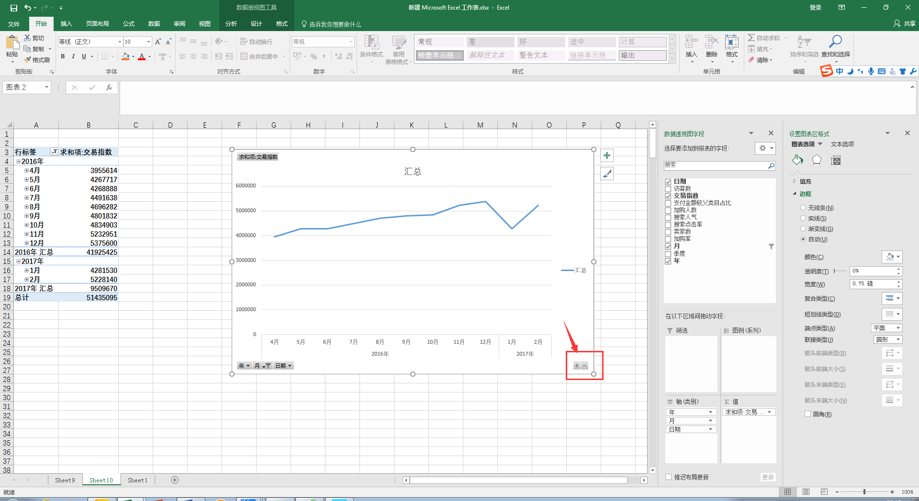Click the 文本选项 link

pyautogui.click(x=842, y=144)
